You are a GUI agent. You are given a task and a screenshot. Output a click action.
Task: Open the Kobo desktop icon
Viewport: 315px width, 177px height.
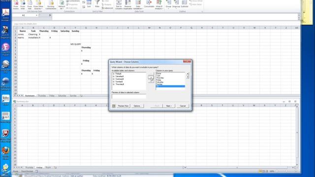pyautogui.click(x=5, y=100)
